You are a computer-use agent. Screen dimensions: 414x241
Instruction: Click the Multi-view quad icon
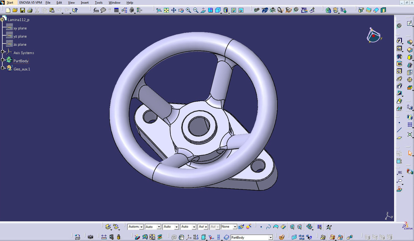211,10
